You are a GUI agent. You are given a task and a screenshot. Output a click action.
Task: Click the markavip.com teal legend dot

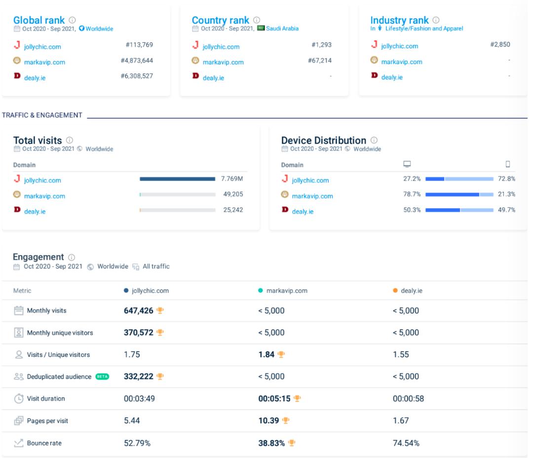(x=261, y=290)
